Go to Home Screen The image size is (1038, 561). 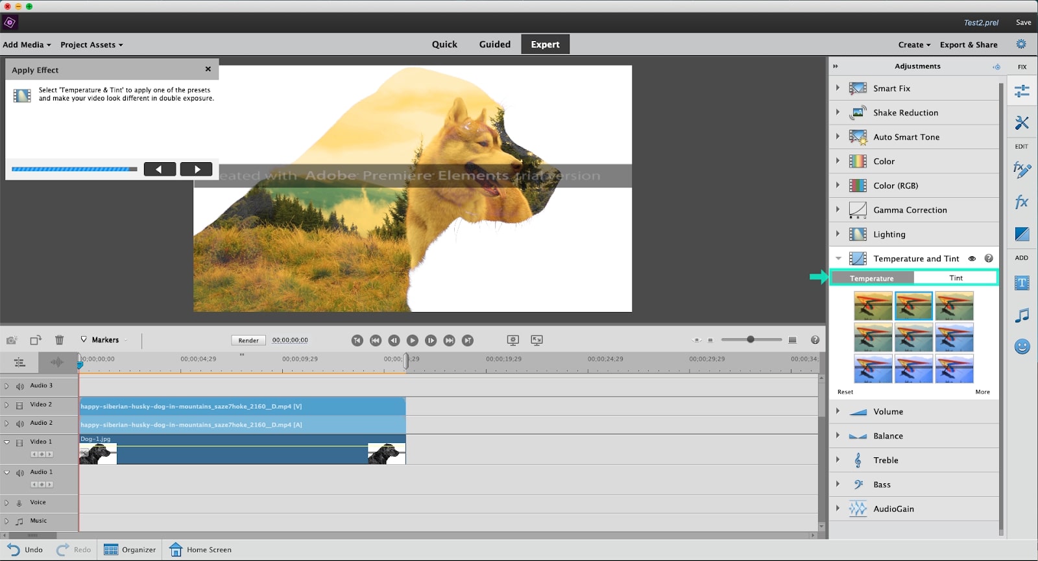click(200, 549)
